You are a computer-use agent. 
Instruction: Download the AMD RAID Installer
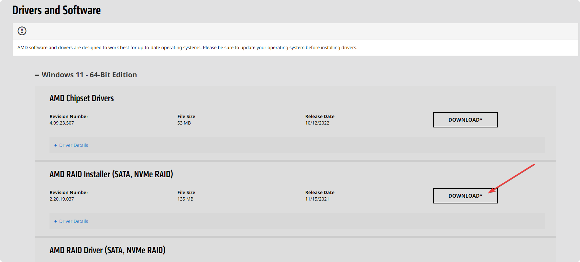465,196
